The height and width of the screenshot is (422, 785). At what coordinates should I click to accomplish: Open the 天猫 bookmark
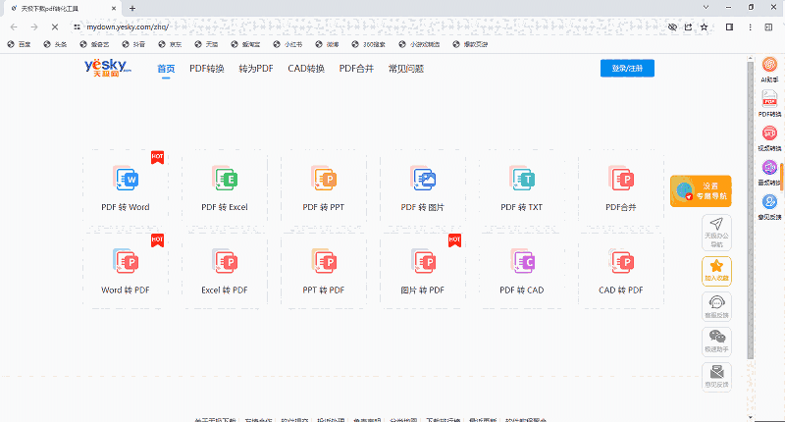click(x=206, y=44)
